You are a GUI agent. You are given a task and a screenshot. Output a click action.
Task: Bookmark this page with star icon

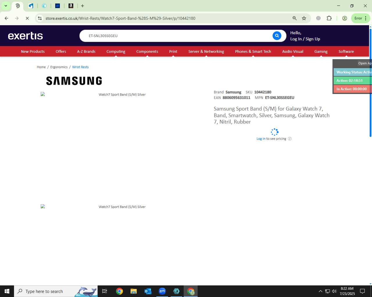coord(304,18)
